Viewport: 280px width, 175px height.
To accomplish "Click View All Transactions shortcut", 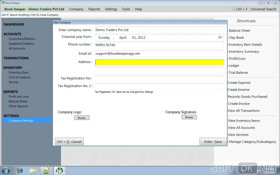I will (x=243, y=111).
